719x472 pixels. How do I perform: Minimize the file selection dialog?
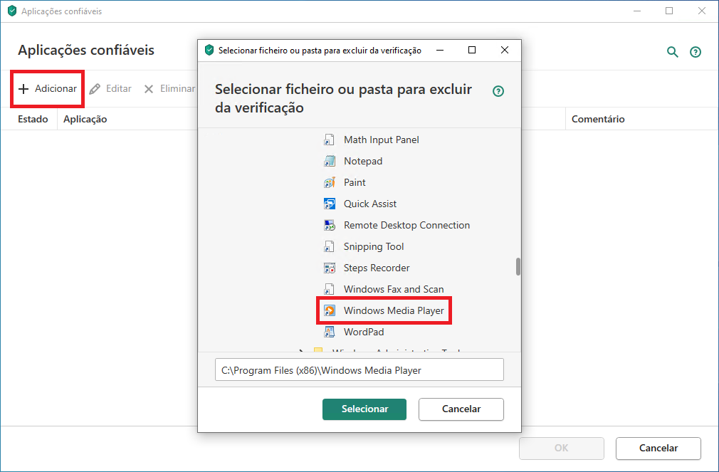pyautogui.click(x=440, y=50)
